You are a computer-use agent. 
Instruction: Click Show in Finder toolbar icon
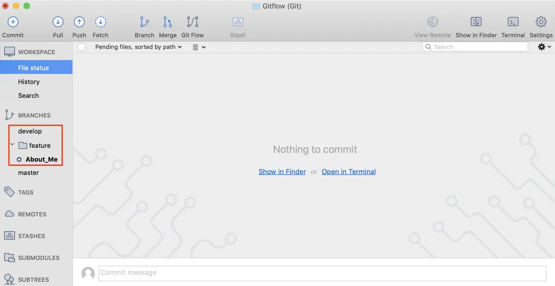tap(476, 22)
